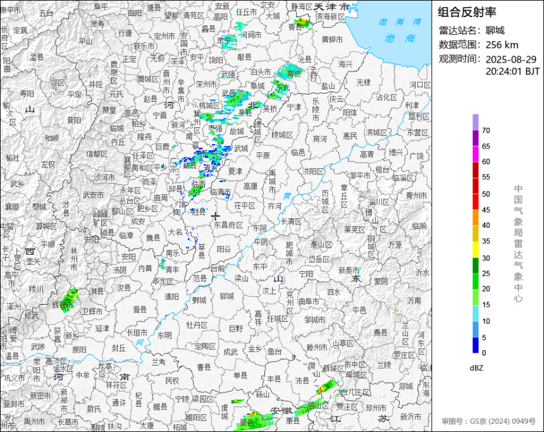Click the legend value 0

[484, 353]
